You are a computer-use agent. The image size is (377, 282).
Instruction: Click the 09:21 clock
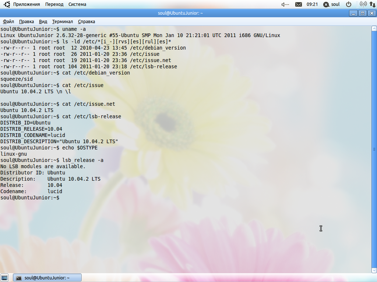[312, 4]
